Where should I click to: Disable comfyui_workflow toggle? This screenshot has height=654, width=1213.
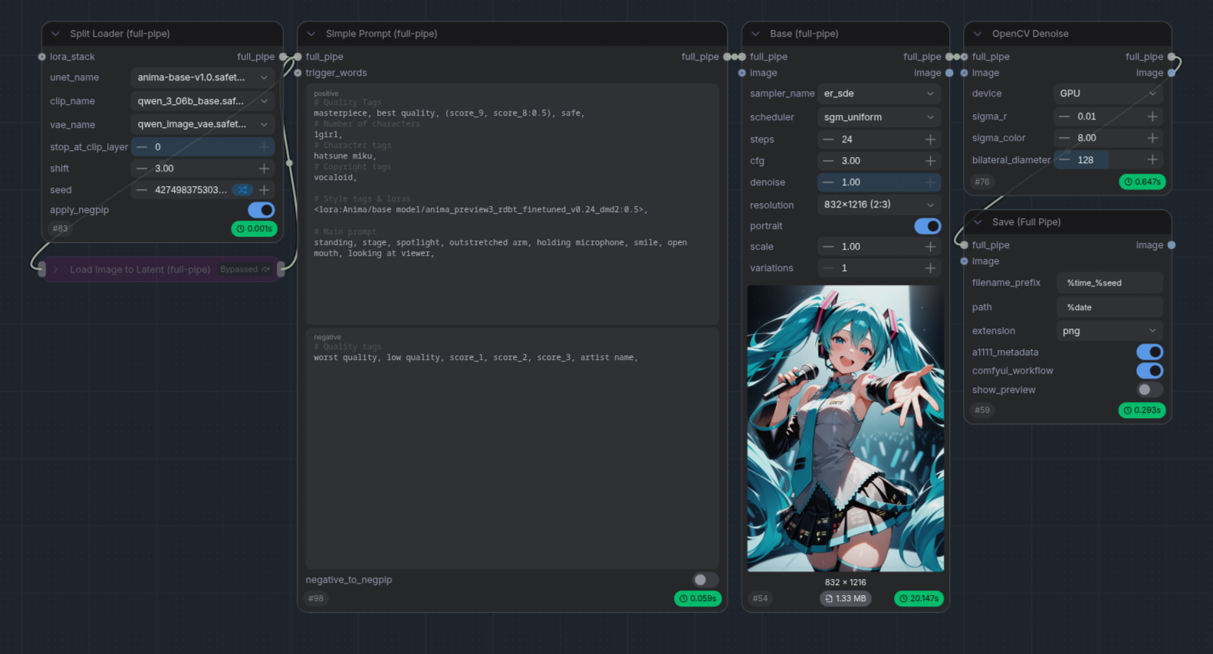coord(1149,371)
